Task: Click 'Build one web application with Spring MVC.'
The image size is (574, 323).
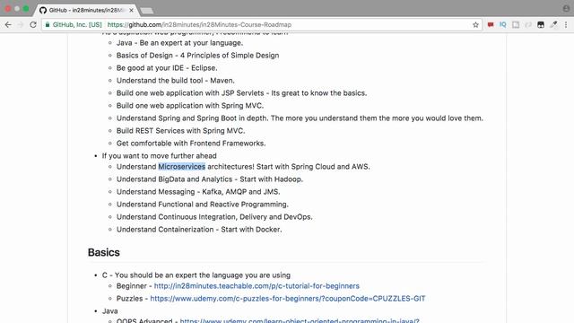Action: pos(190,106)
